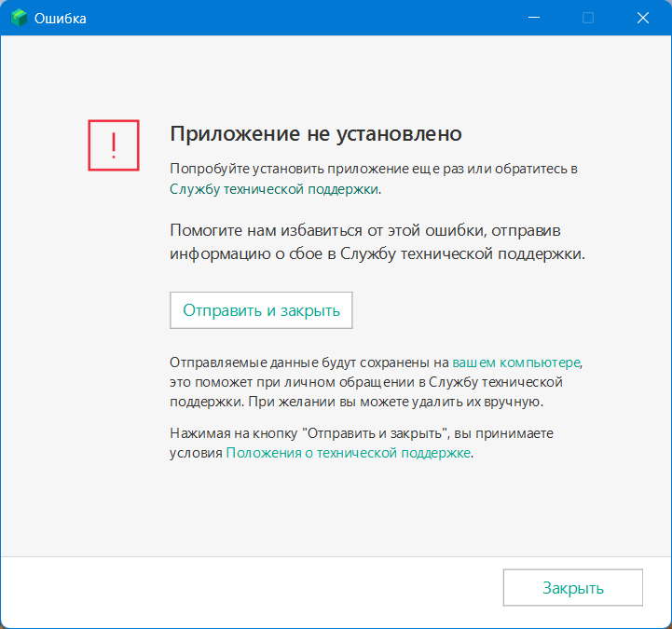The width and height of the screenshot is (672, 629).
Task: Click the disabled maximize button in title bar
Action: (588, 18)
